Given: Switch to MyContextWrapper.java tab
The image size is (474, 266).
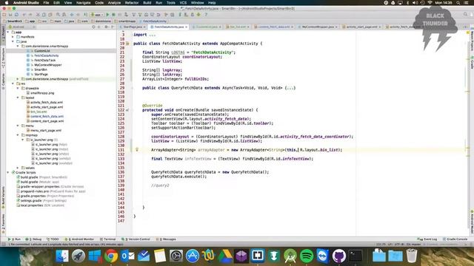Looking at the screenshot, I should pos(318,27).
